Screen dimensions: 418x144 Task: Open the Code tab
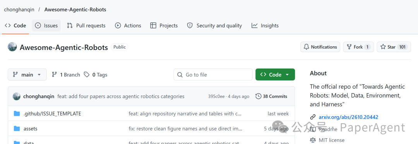[x=15, y=26]
